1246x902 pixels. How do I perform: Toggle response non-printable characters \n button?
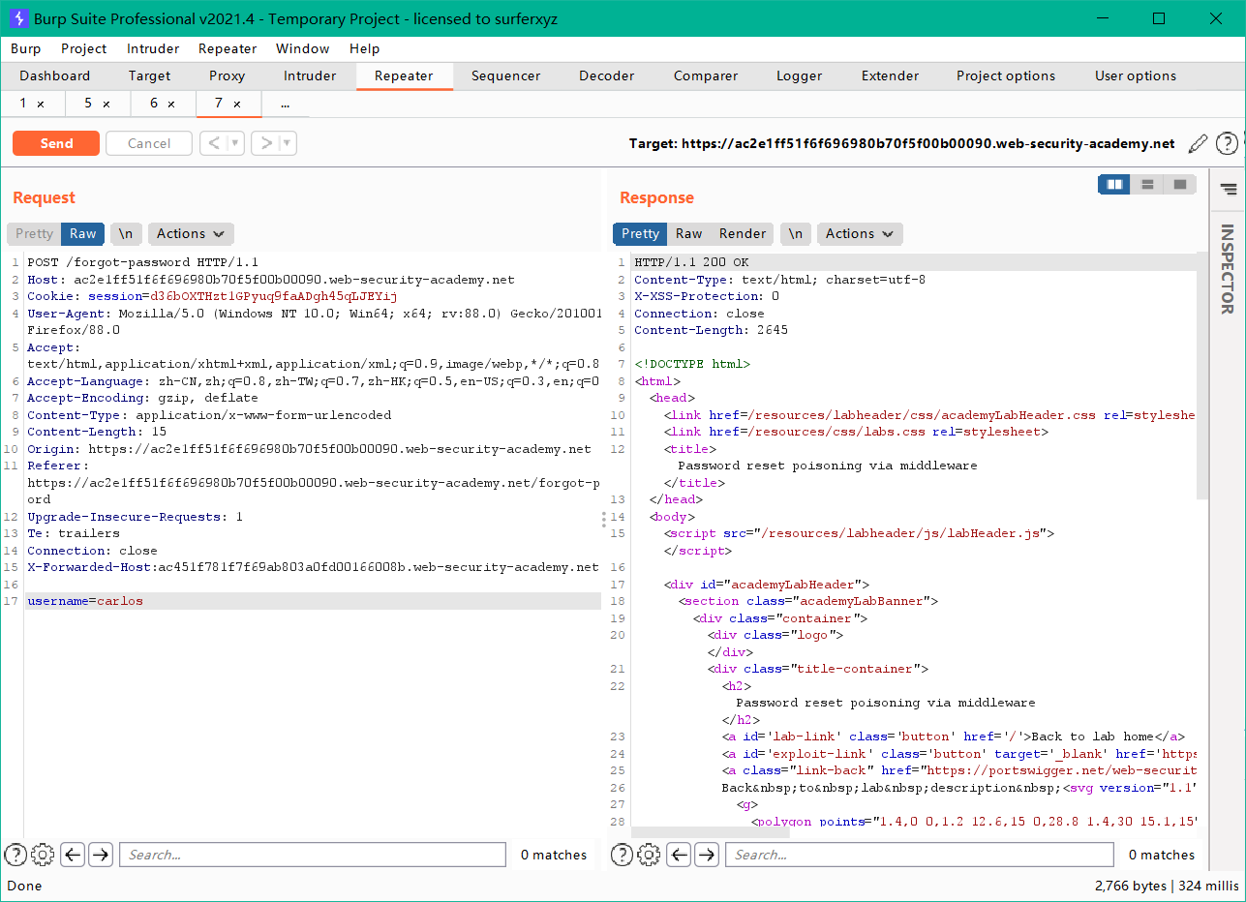(x=796, y=233)
